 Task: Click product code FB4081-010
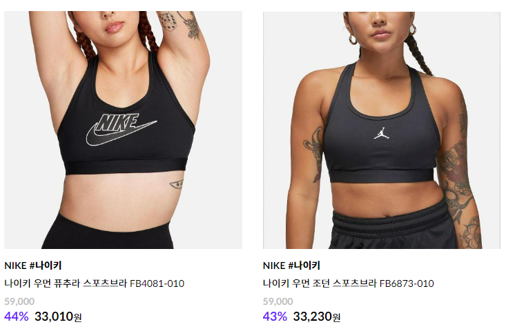(157, 283)
